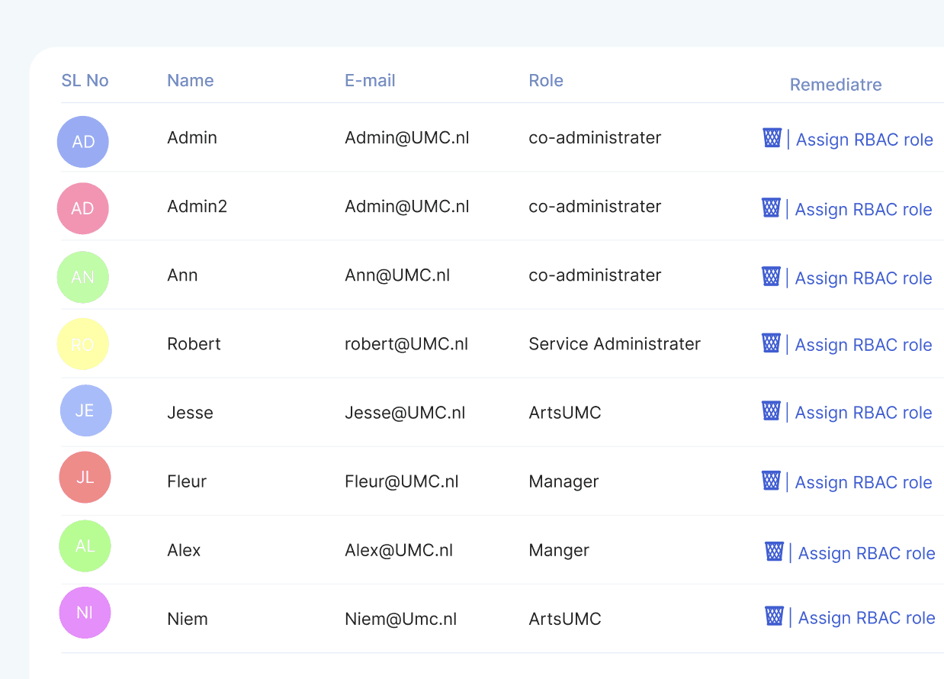
Task: Assign RBAC role to Admin
Action: [865, 140]
